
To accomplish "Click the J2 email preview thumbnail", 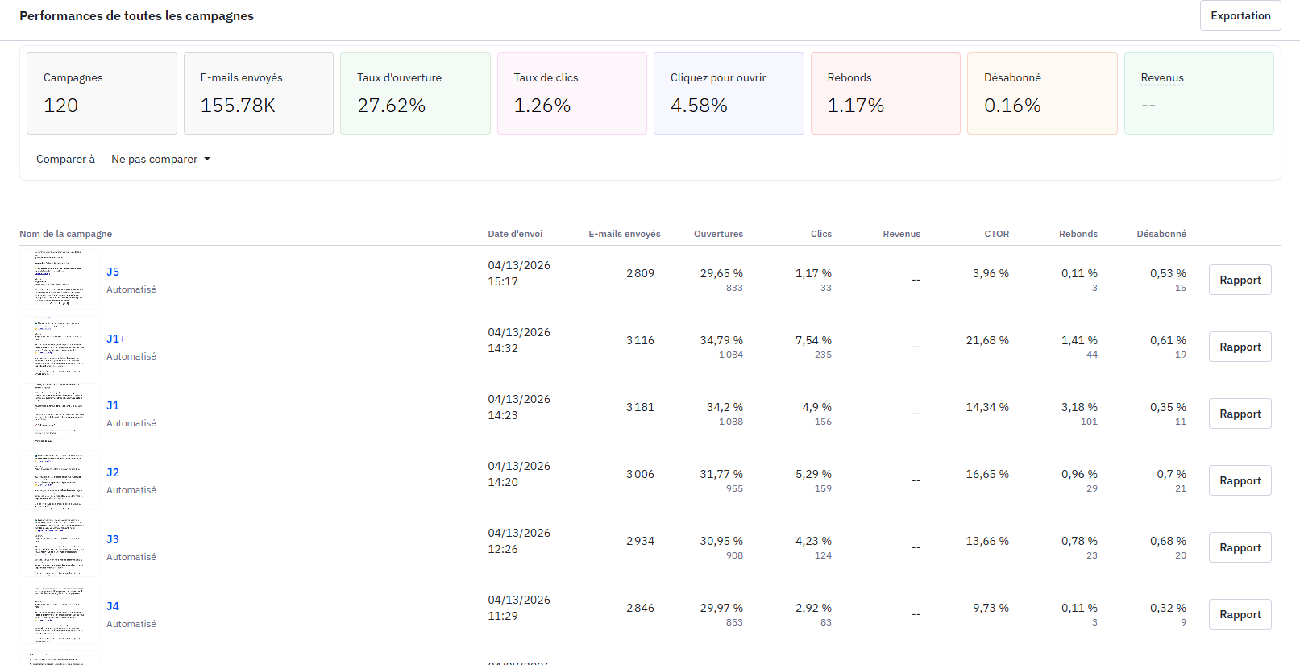I will coord(60,480).
